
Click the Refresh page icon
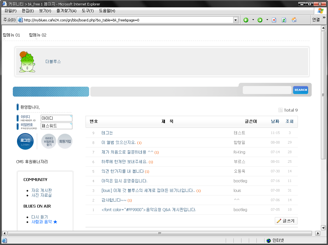pyautogui.click(x=284, y=20)
